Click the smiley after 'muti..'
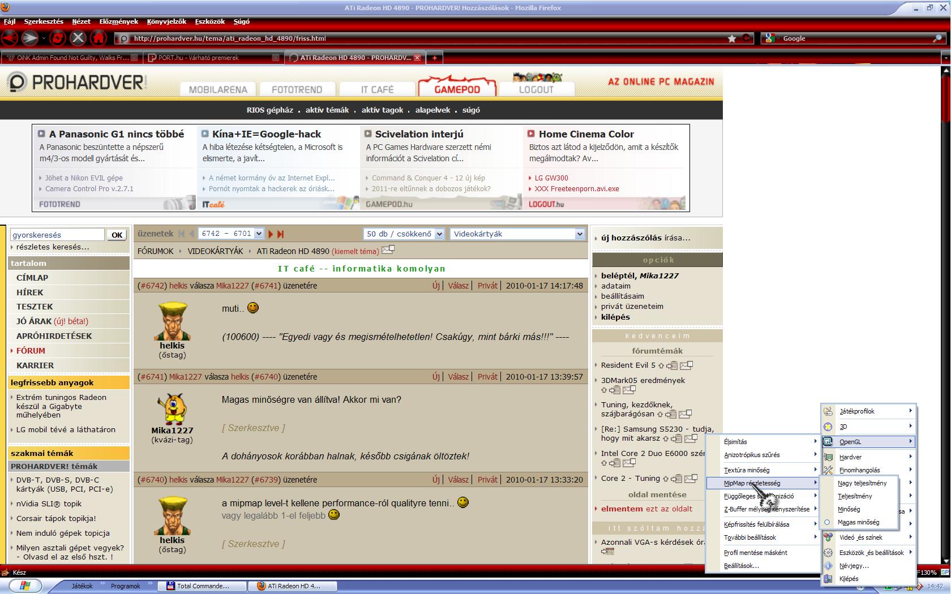This screenshot has width=951, height=594. (253, 308)
